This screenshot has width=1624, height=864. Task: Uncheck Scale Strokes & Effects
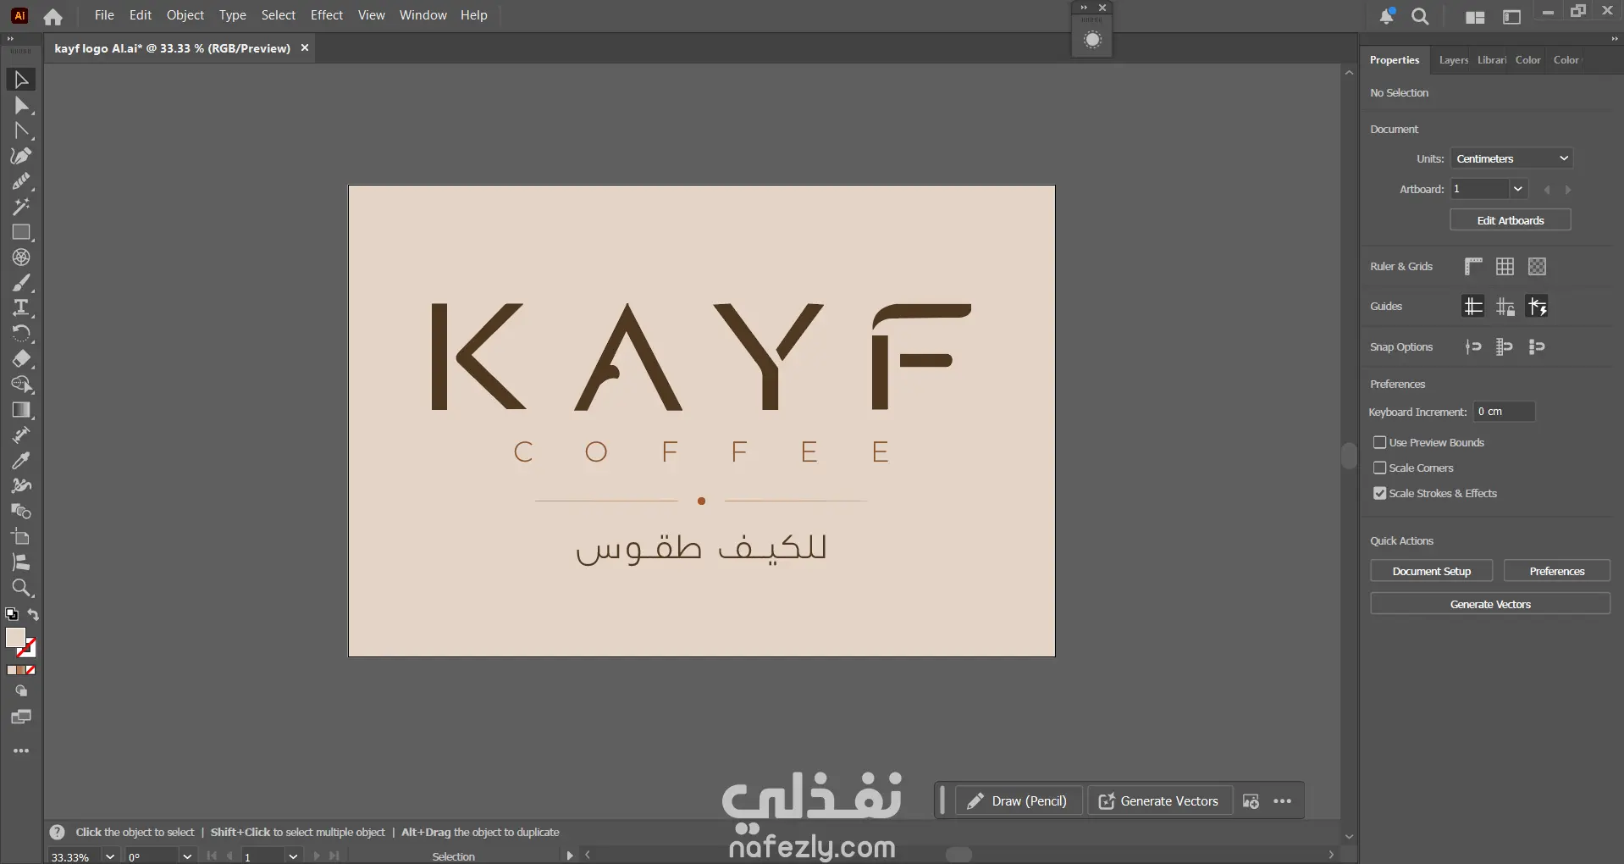pyautogui.click(x=1380, y=493)
